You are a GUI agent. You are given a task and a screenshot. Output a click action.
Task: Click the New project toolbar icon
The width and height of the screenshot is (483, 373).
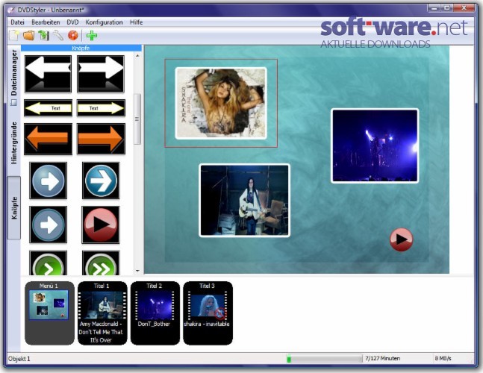14,35
